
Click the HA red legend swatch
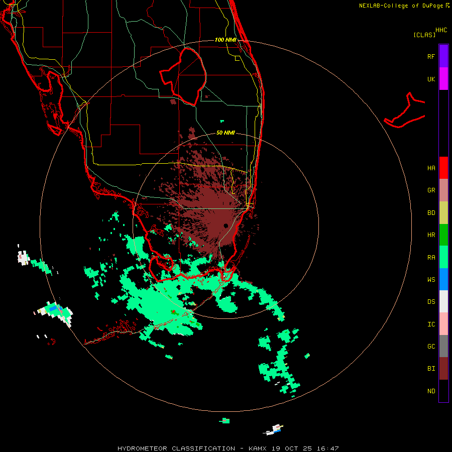pos(443,168)
